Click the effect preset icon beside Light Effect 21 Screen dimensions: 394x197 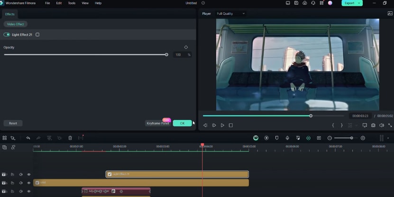[37, 35]
